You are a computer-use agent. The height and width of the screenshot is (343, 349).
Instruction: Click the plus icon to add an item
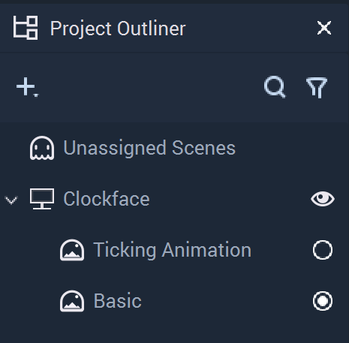tap(26, 86)
